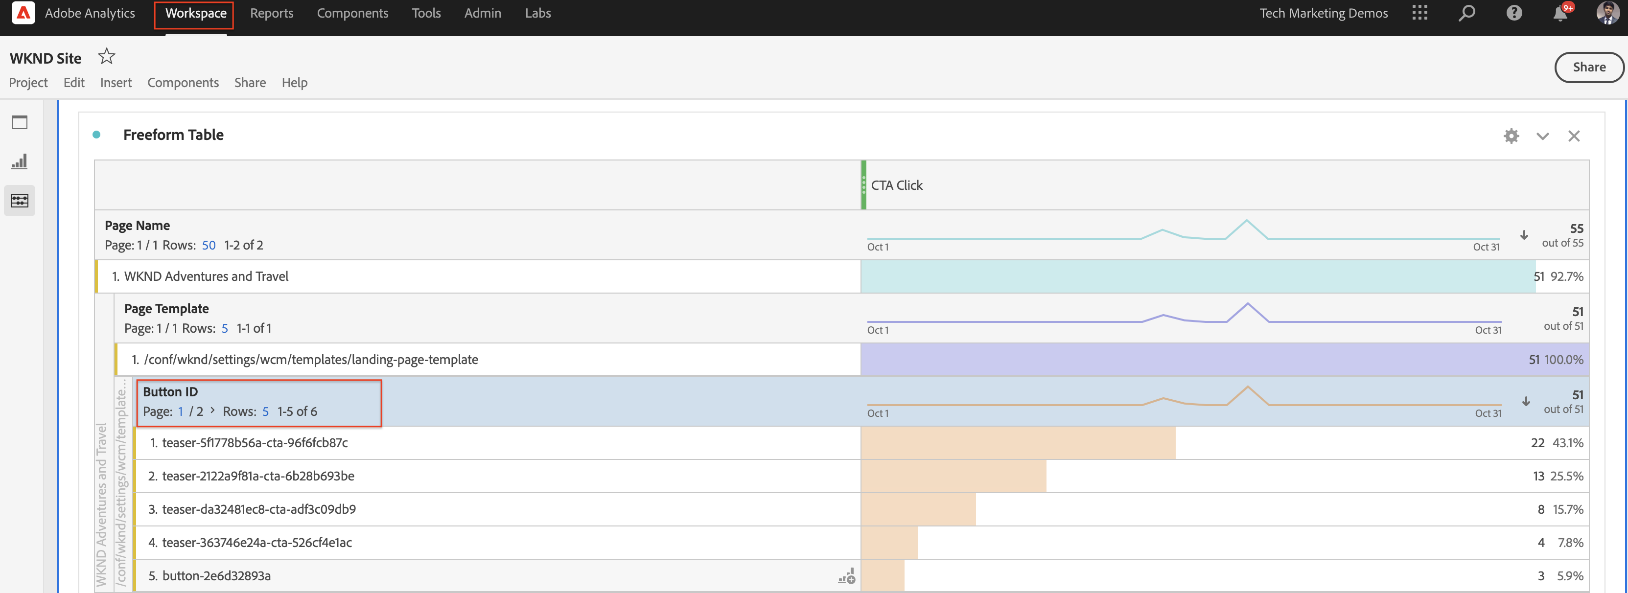Toggle sort arrow on Button ID column
Image resolution: width=1628 pixels, height=593 pixels.
[x=1525, y=402]
